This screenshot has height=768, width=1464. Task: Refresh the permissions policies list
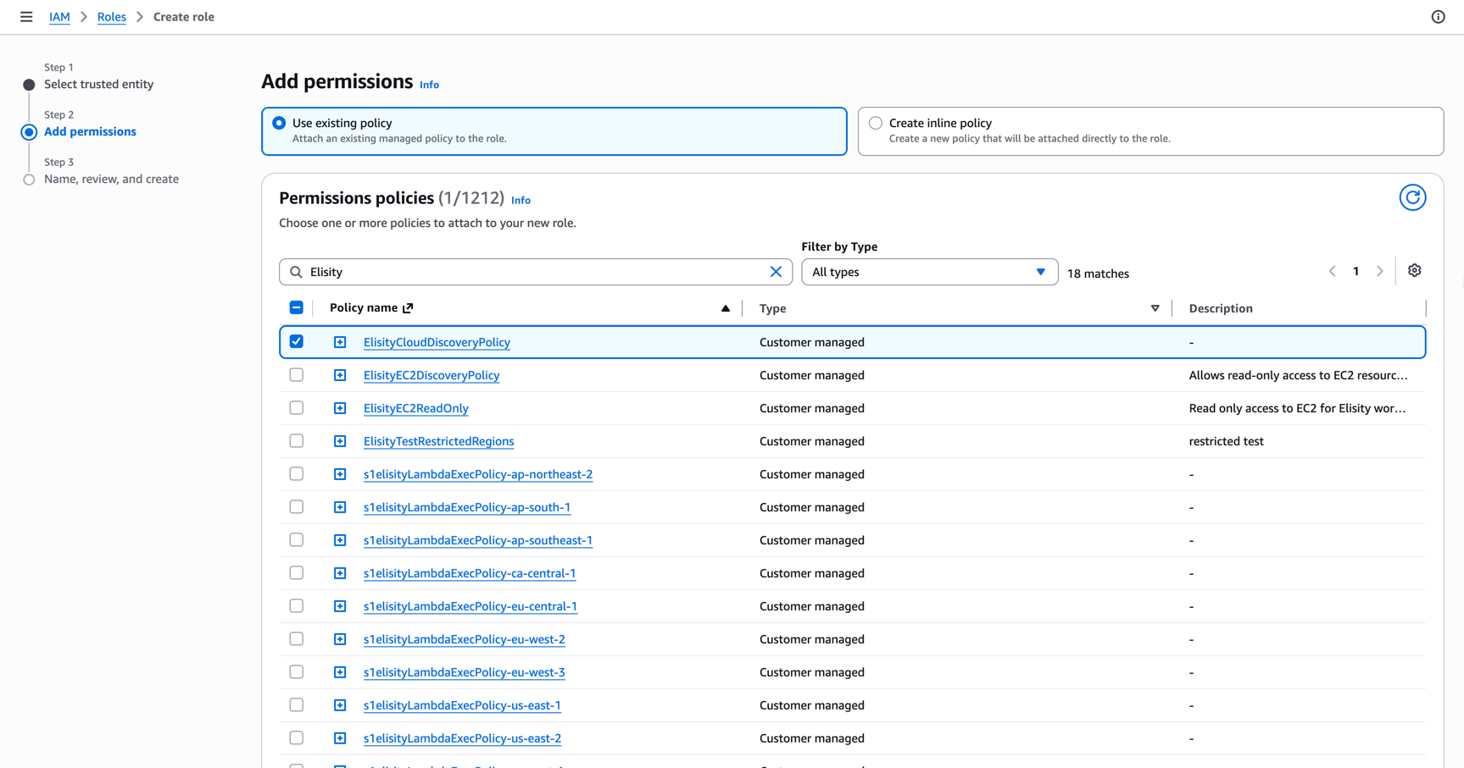click(x=1412, y=197)
